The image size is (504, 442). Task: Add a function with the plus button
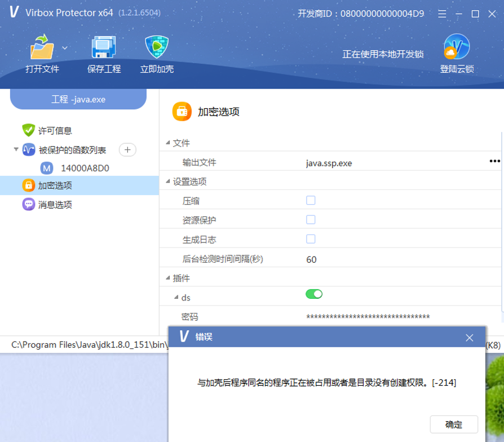(x=127, y=150)
